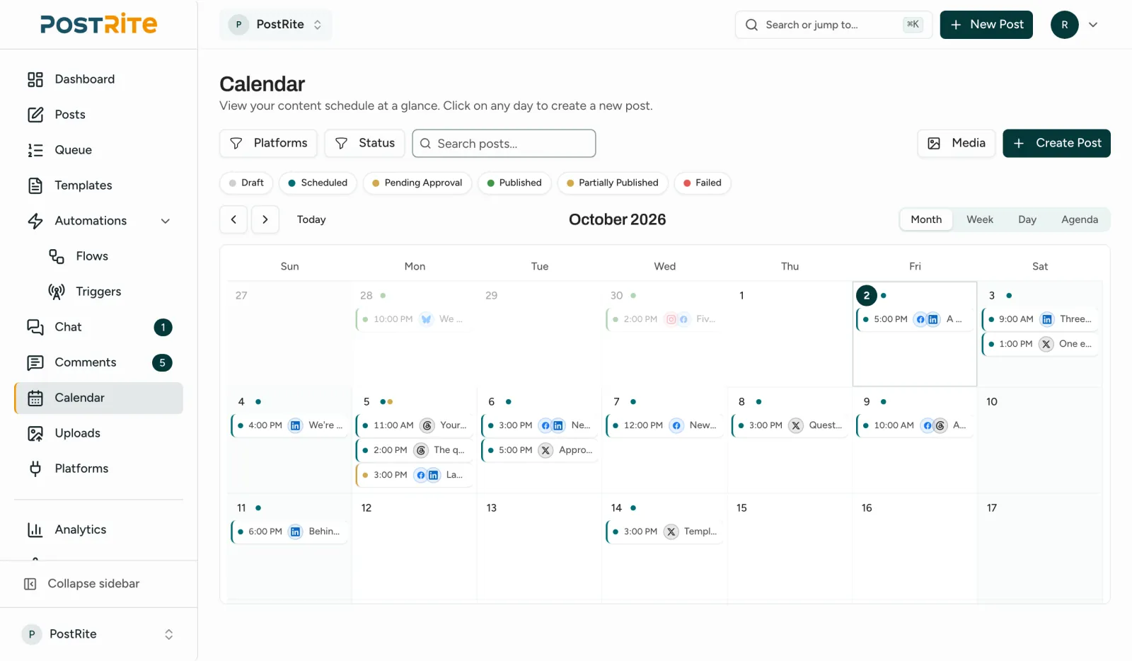Switch to Month view
Viewport: 1132px width, 661px height.
click(926, 219)
